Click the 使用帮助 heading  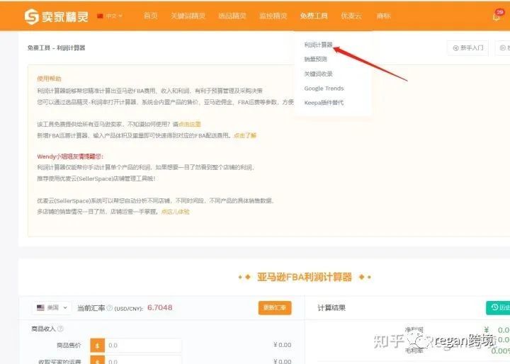click(49, 79)
